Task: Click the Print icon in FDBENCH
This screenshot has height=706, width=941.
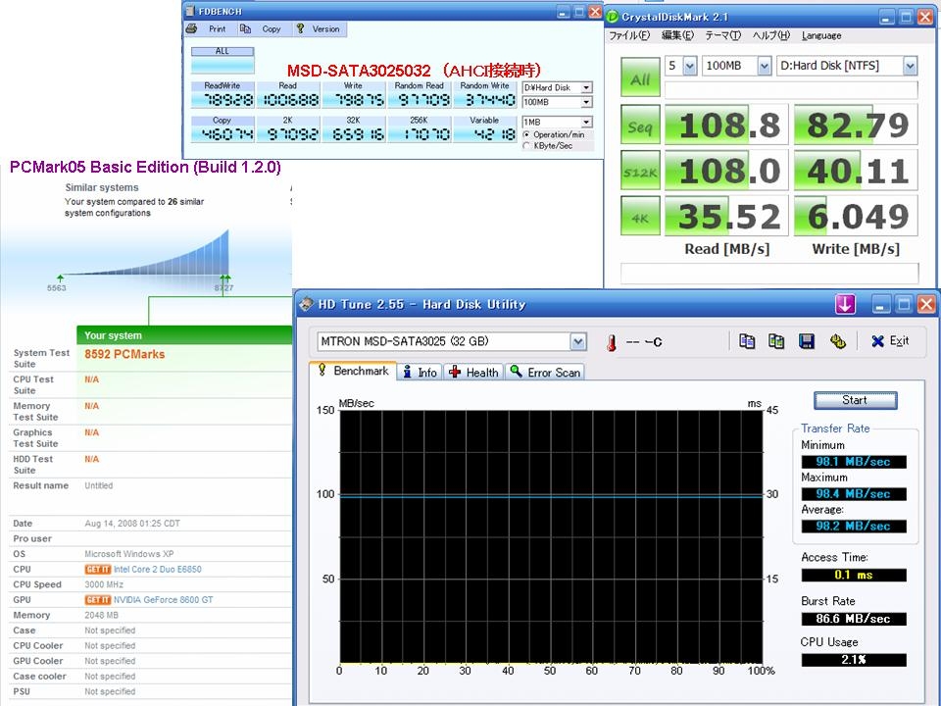Action: click(x=193, y=29)
